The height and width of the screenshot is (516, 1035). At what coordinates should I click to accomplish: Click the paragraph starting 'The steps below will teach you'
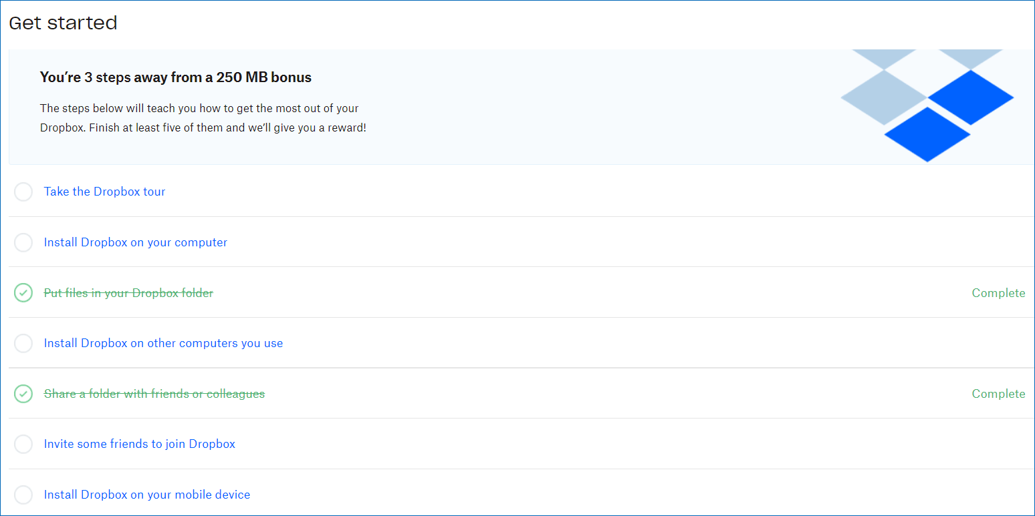tap(203, 117)
